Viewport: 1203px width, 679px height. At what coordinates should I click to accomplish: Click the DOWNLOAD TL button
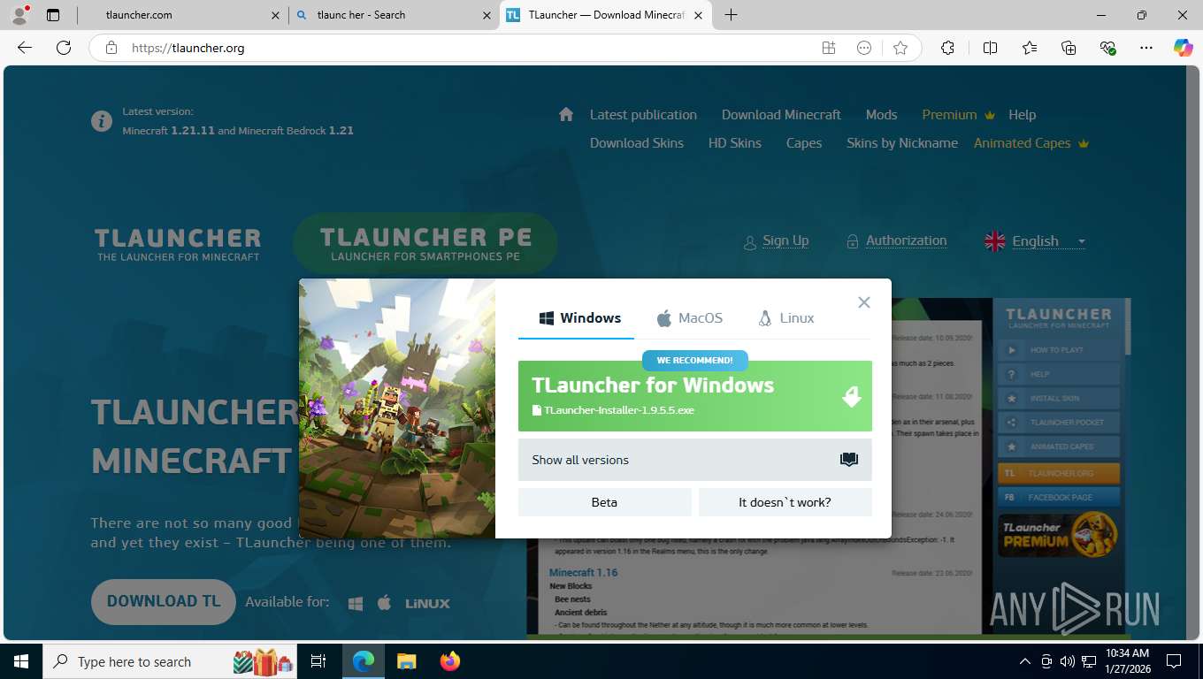click(x=164, y=601)
